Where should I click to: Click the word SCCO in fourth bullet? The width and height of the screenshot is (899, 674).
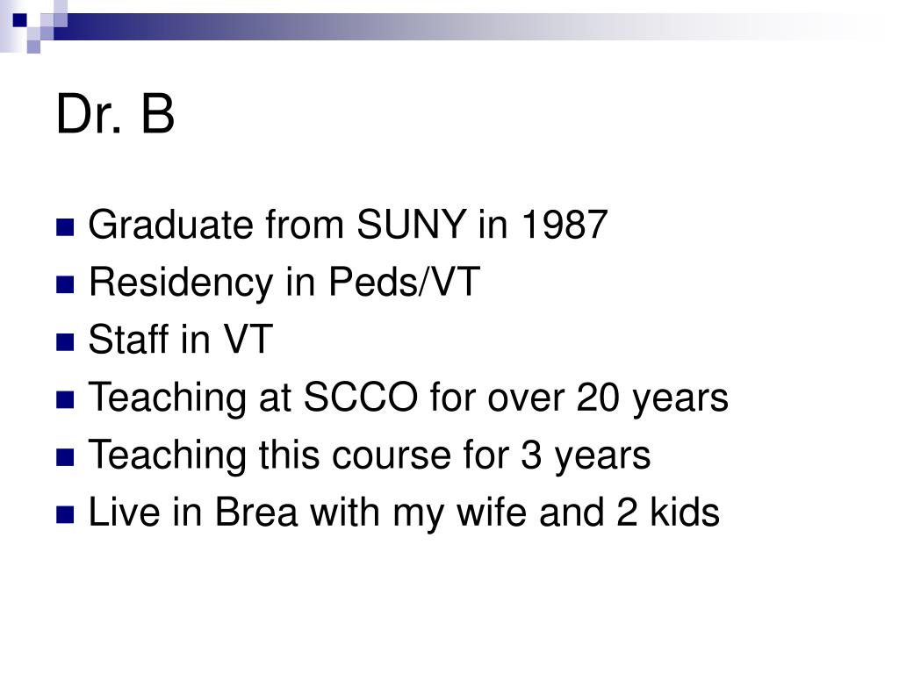click(x=360, y=397)
